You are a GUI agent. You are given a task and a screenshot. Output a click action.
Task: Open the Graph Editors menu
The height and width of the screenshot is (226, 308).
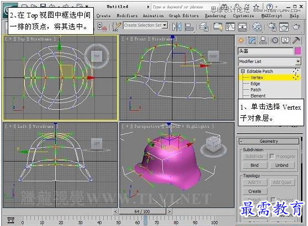click(184, 15)
